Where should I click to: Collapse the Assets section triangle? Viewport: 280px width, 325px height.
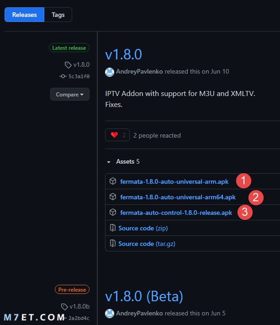(109, 162)
